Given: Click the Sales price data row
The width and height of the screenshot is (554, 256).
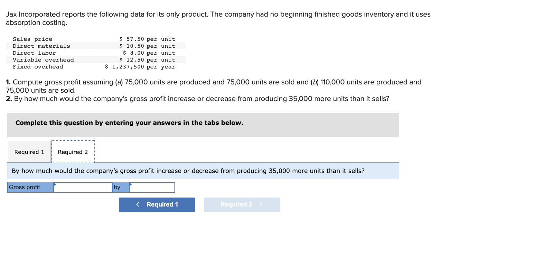Looking at the screenshot, I should [x=96, y=39].
